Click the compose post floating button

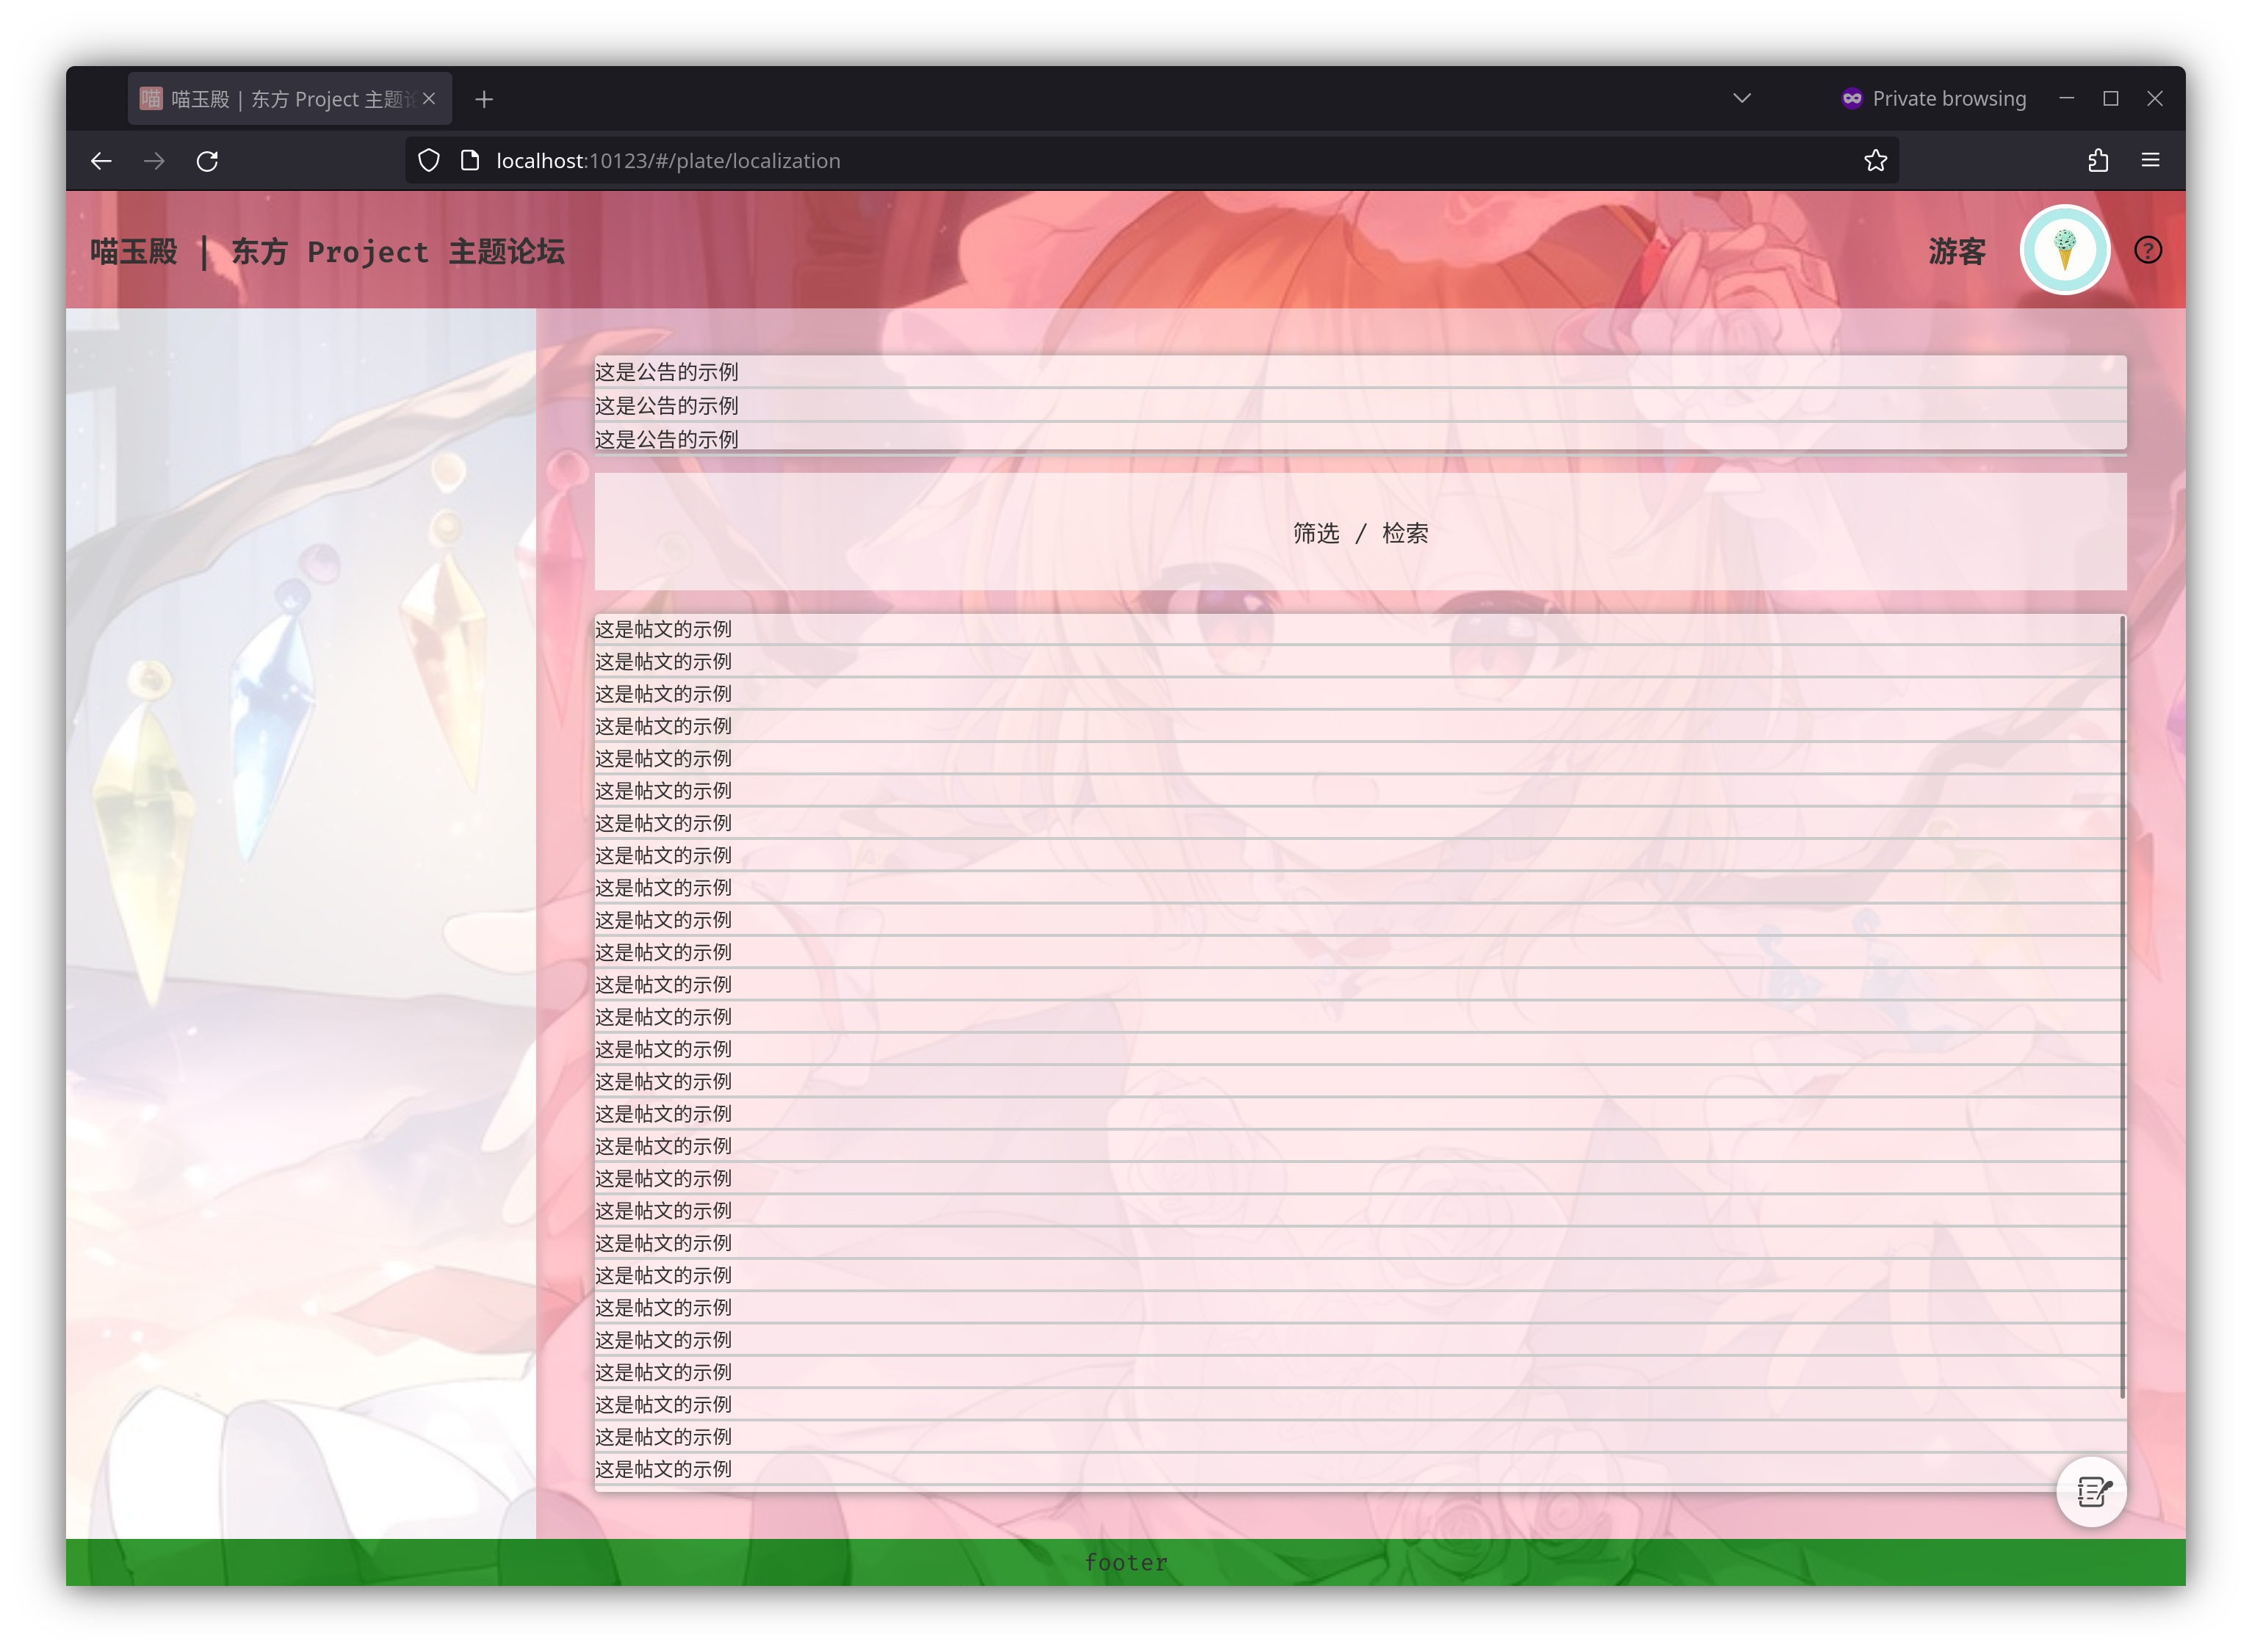(2091, 1491)
